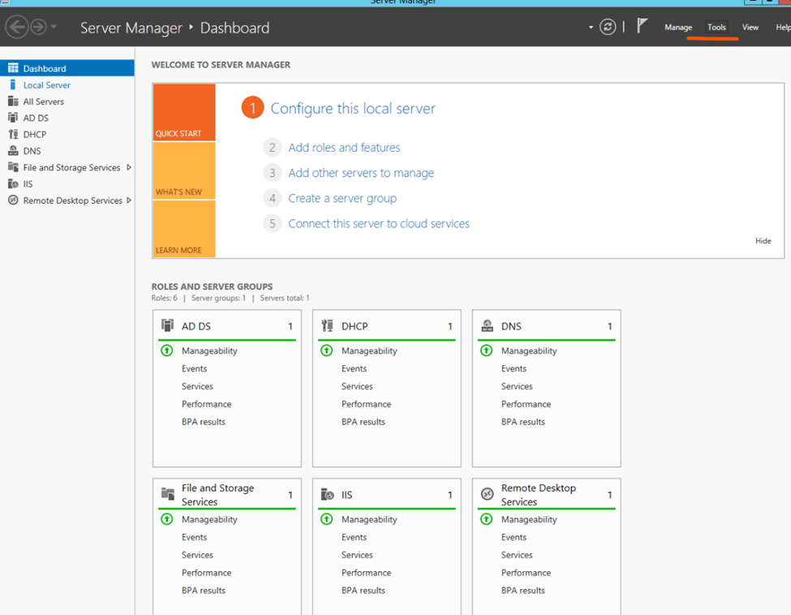Image resolution: width=791 pixels, height=615 pixels.
Task: Click Connect this server to cloud services
Action: pyautogui.click(x=379, y=224)
